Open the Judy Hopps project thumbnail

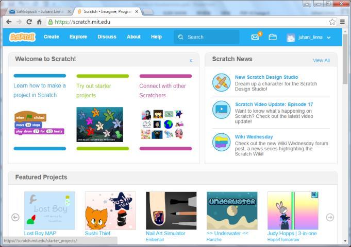293,210
